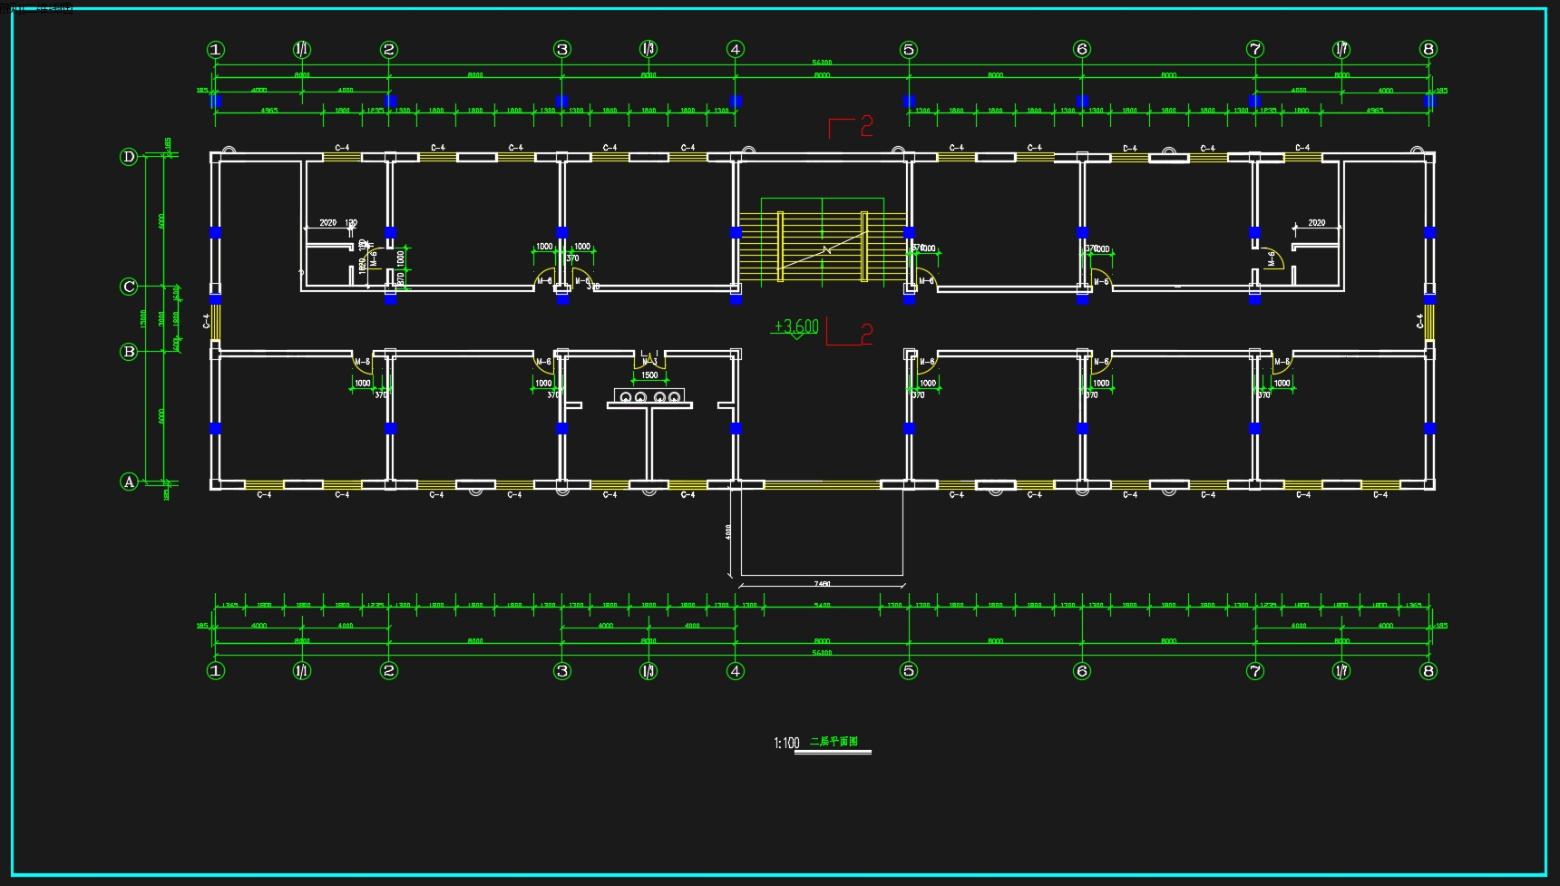Click the 5400 dimension in the lower dimension string
Image resolution: width=1560 pixels, height=886 pixels.
[x=822, y=605]
